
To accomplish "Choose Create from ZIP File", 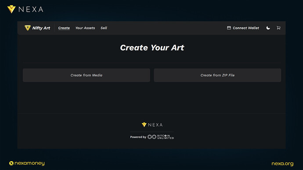I will click(x=217, y=75).
